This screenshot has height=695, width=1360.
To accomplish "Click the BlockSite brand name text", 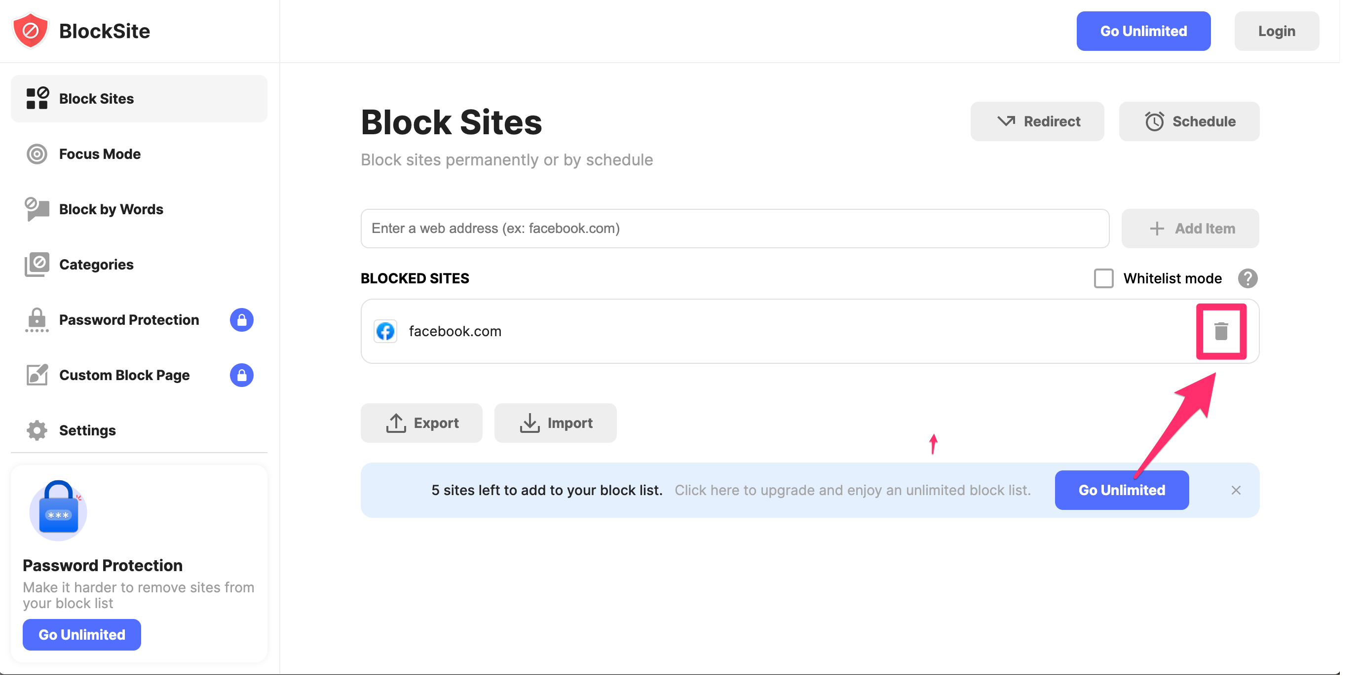I will coord(105,31).
